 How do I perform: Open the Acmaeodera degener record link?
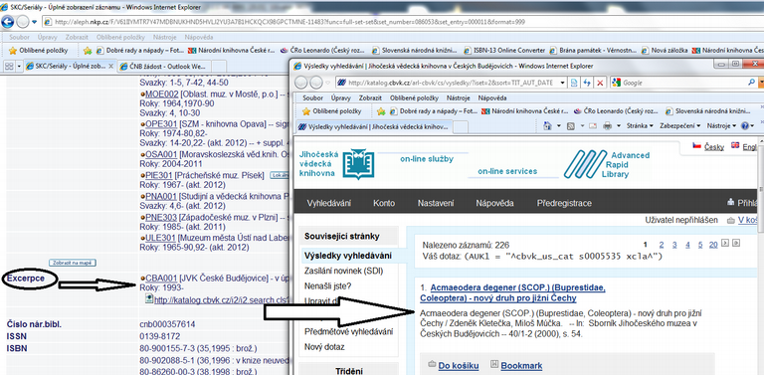512,292
